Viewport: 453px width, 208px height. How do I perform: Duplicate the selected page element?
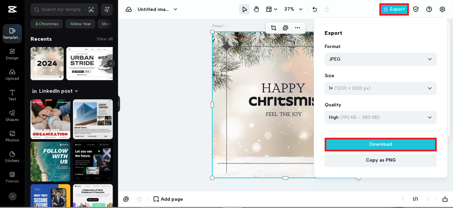tap(285, 28)
